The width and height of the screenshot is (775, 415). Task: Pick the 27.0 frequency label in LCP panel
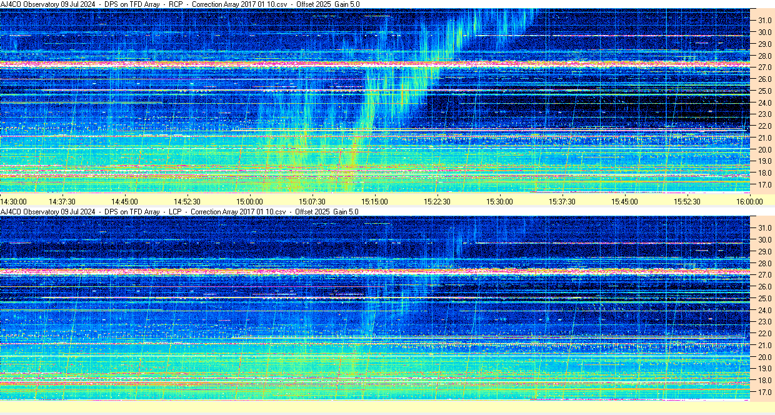point(765,274)
